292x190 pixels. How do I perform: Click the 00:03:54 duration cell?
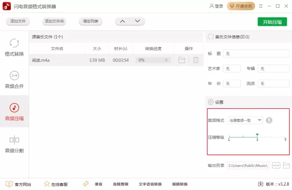(121, 60)
